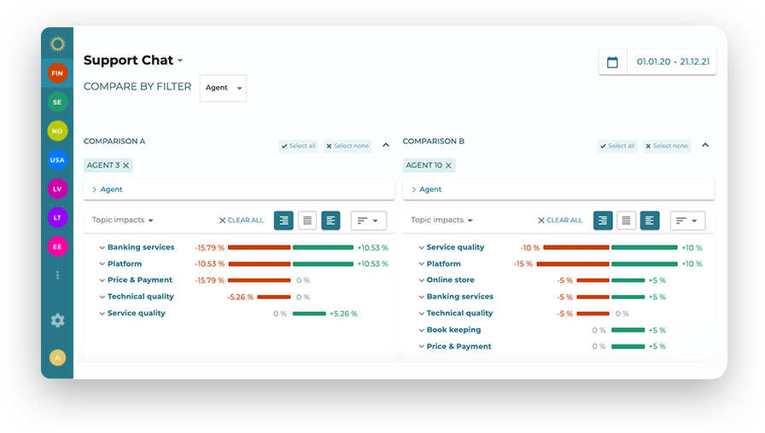Click CLEAR ALL in Comparison A
Viewport: 765px width, 433px height.
pos(242,220)
